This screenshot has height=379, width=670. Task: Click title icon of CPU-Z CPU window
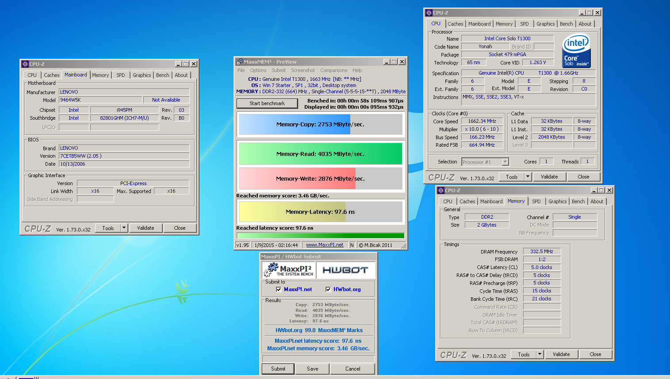pos(429,13)
